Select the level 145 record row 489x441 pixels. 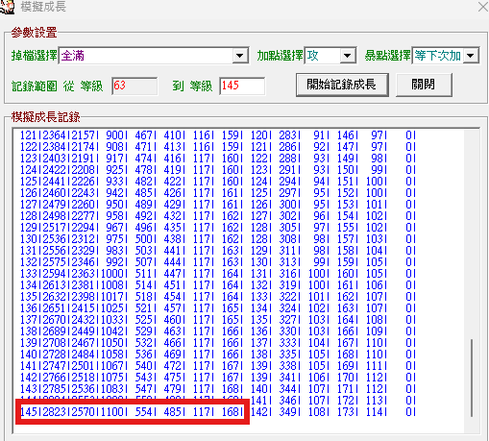click(x=218, y=412)
